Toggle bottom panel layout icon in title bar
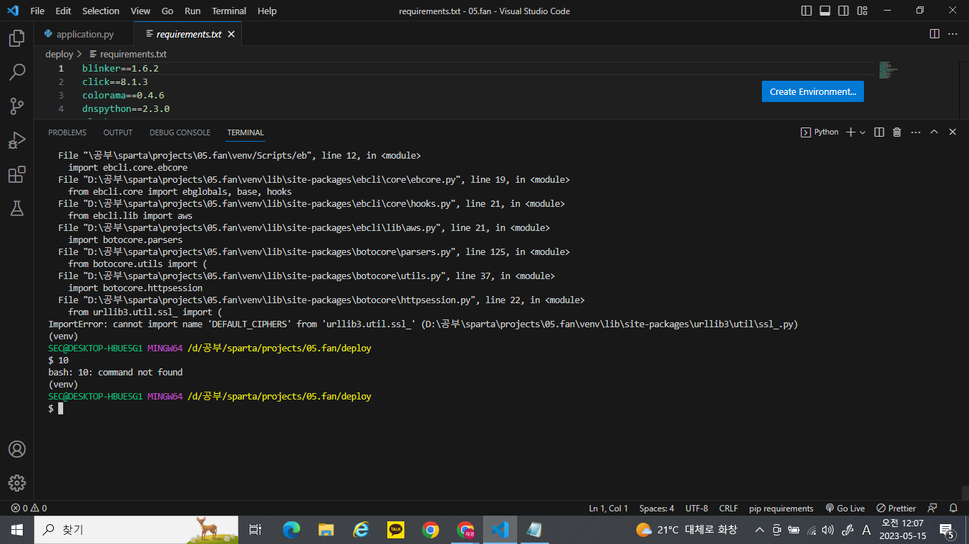 [x=825, y=11]
